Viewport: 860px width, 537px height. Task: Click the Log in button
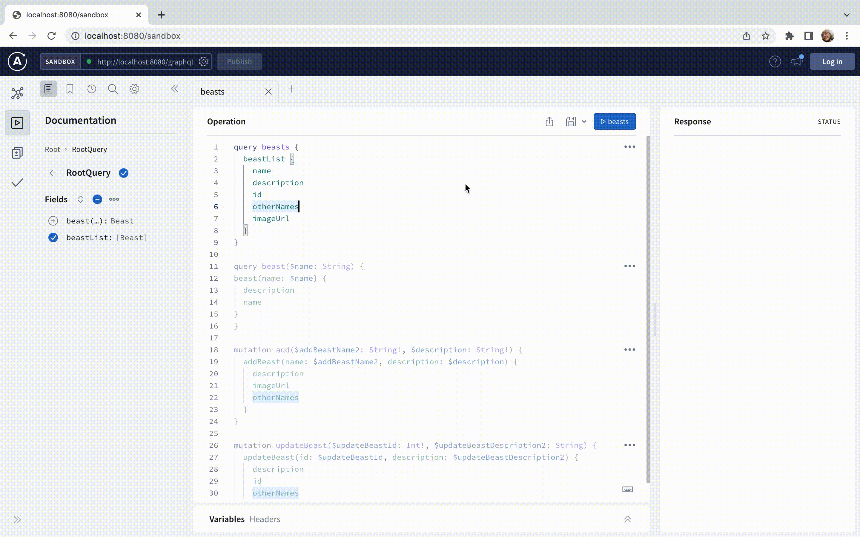click(832, 61)
